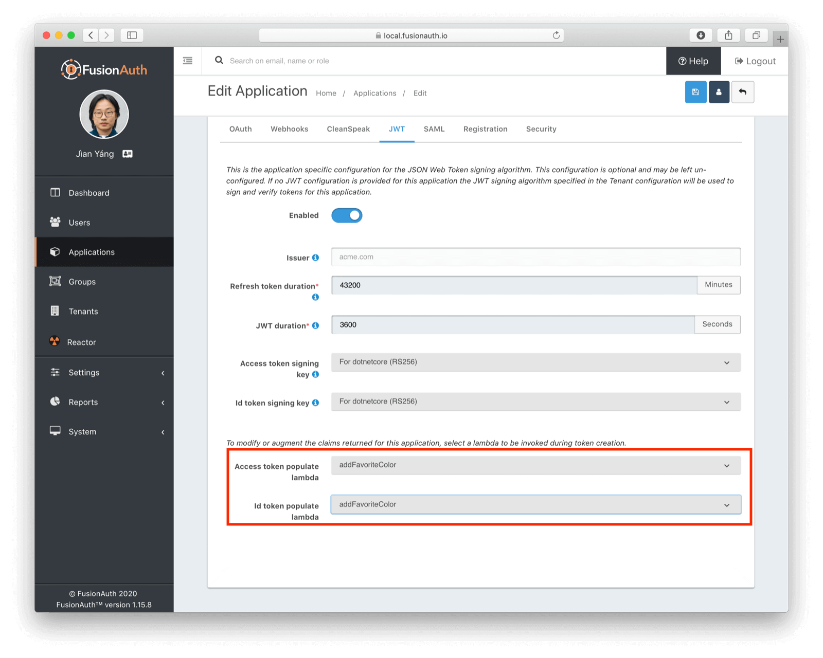Toggle the Enabled JWT switch
This screenshot has width=823, height=658.
click(x=347, y=215)
